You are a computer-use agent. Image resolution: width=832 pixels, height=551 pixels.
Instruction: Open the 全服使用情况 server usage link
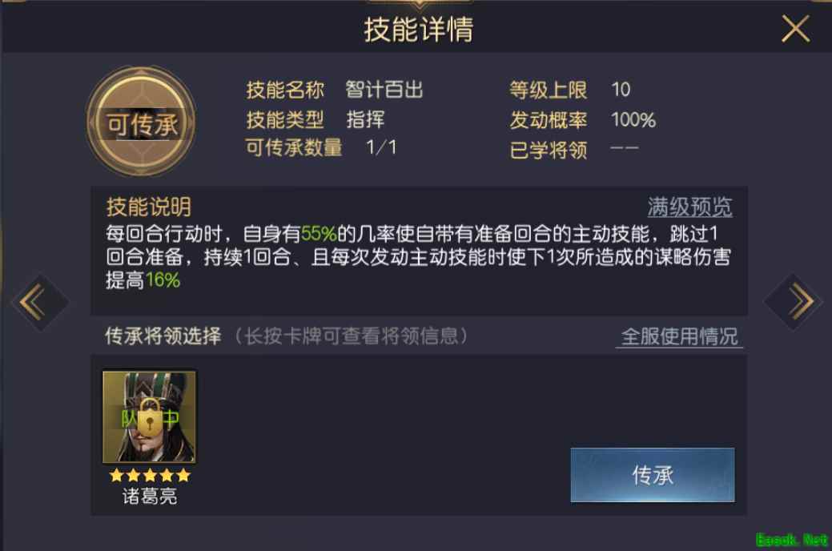679,336
